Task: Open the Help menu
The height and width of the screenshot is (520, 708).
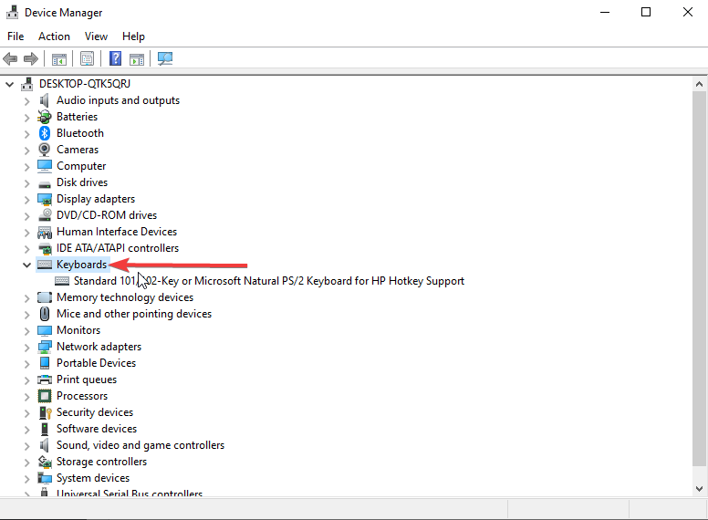Action: (133, 36)
